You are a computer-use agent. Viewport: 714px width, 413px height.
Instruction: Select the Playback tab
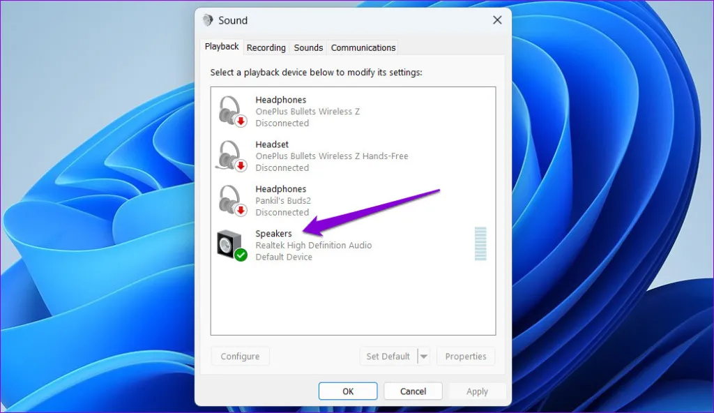pos(222,47)
